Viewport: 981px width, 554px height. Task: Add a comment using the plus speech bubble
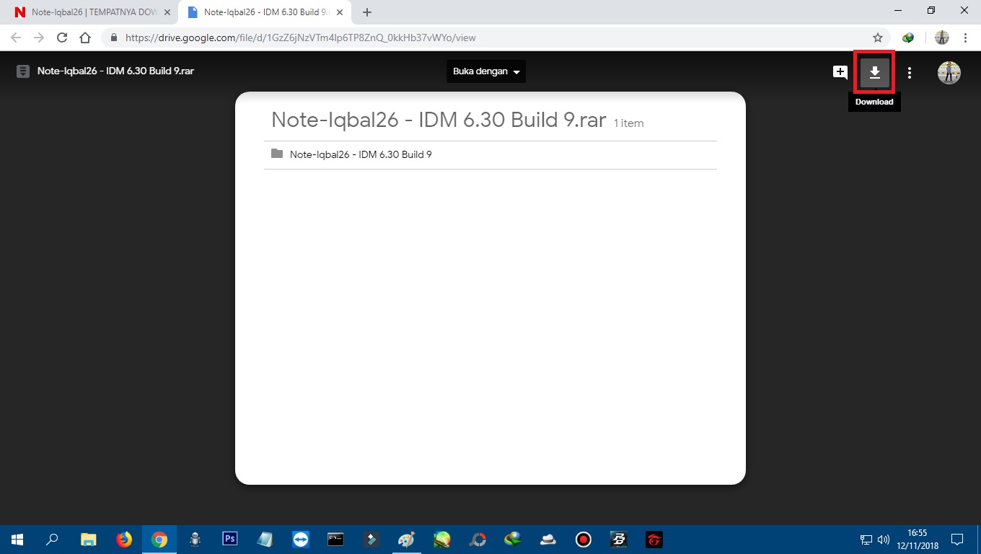[x=840, y=72]
